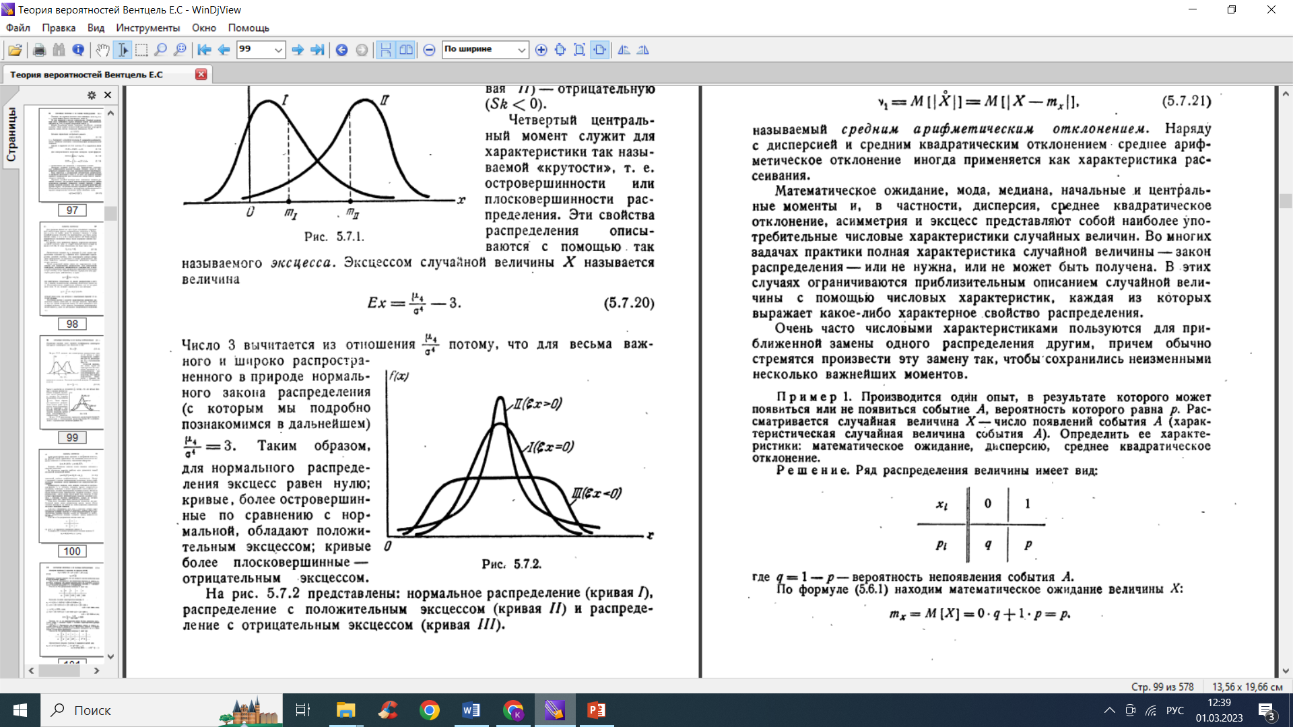Open File Explorer from the taskbar
Screen dimensions: 1293x727
(345, 710)
